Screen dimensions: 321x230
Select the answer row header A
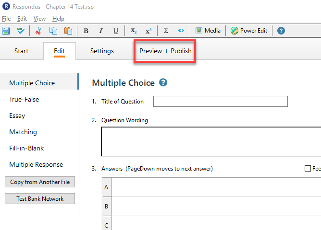(107, 187)
